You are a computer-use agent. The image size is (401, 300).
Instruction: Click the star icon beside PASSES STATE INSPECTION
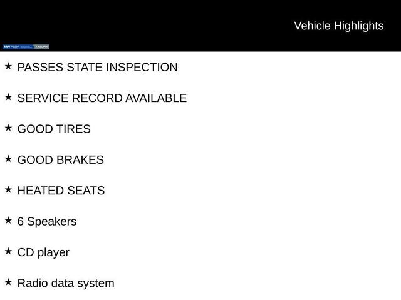tap(8, 66)
